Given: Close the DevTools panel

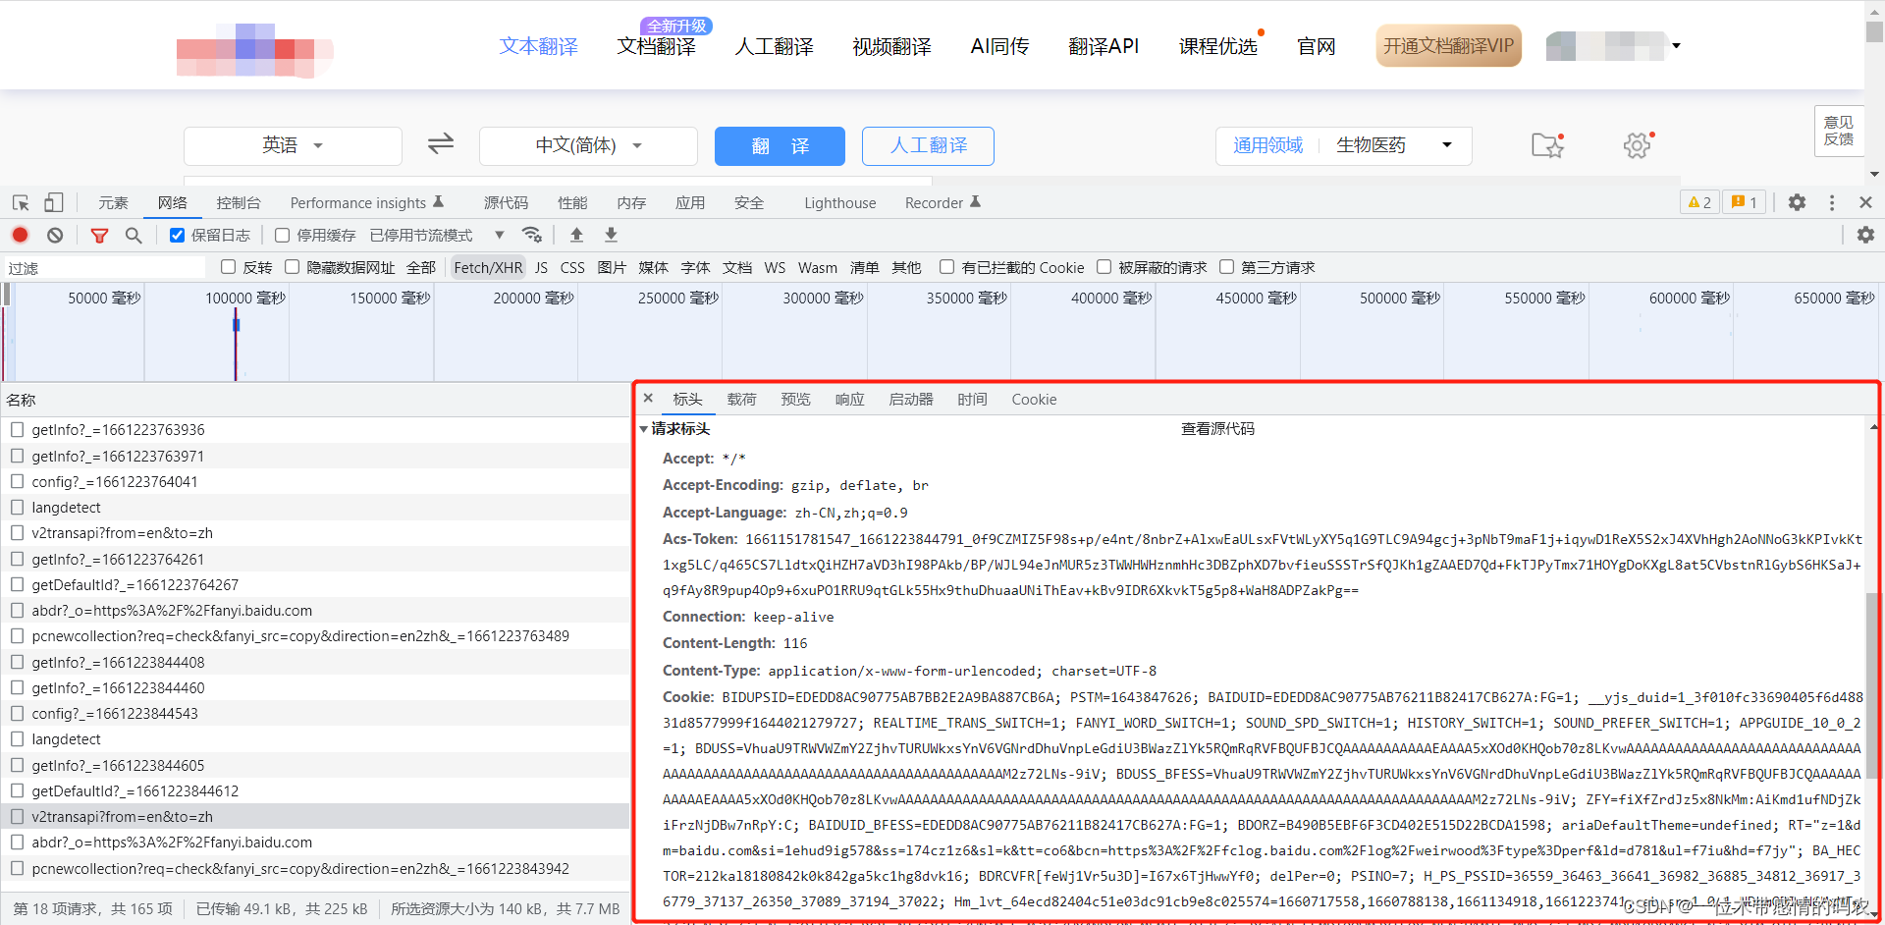Looking at the screenshot, I should coord(1865,202).
